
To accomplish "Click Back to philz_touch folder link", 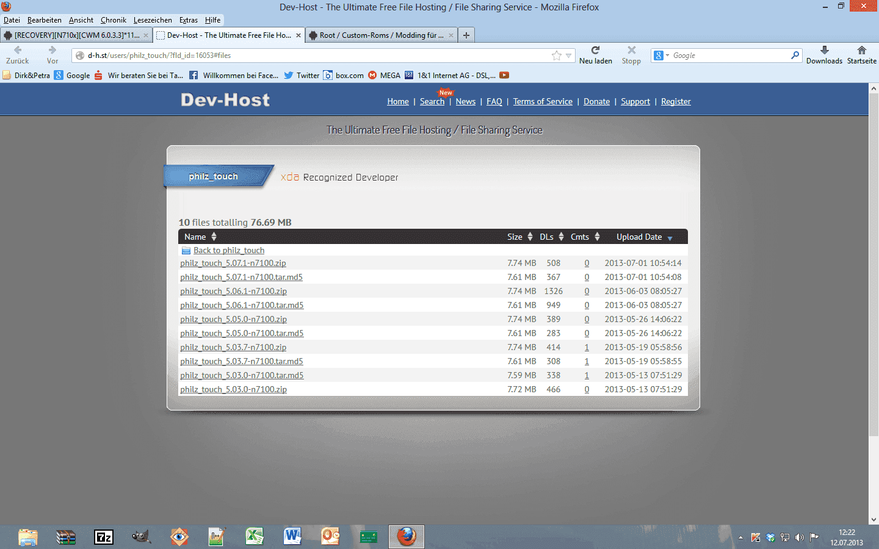I will (x=229, y=251).
